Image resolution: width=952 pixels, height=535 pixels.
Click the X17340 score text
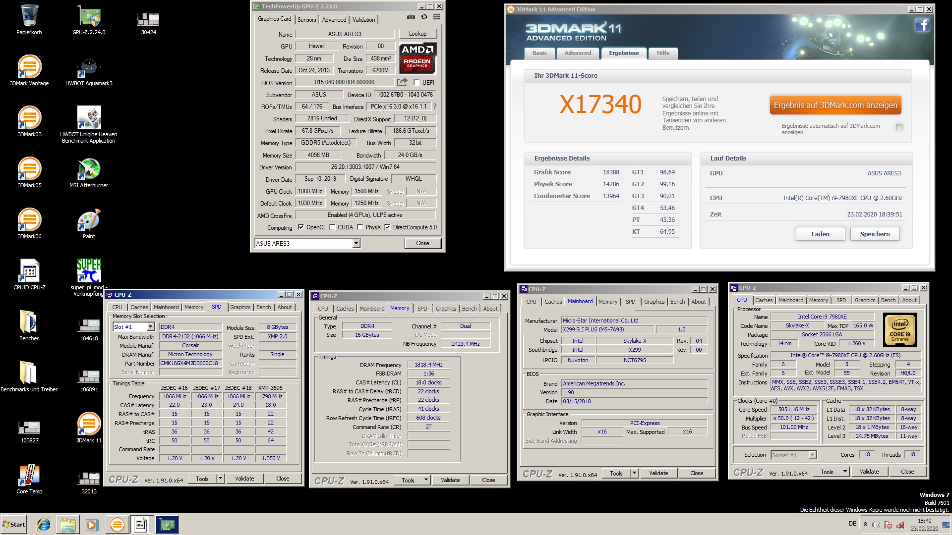click(600, 105)
